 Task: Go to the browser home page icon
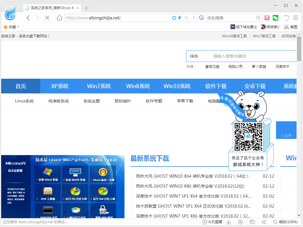coord(60,18)
